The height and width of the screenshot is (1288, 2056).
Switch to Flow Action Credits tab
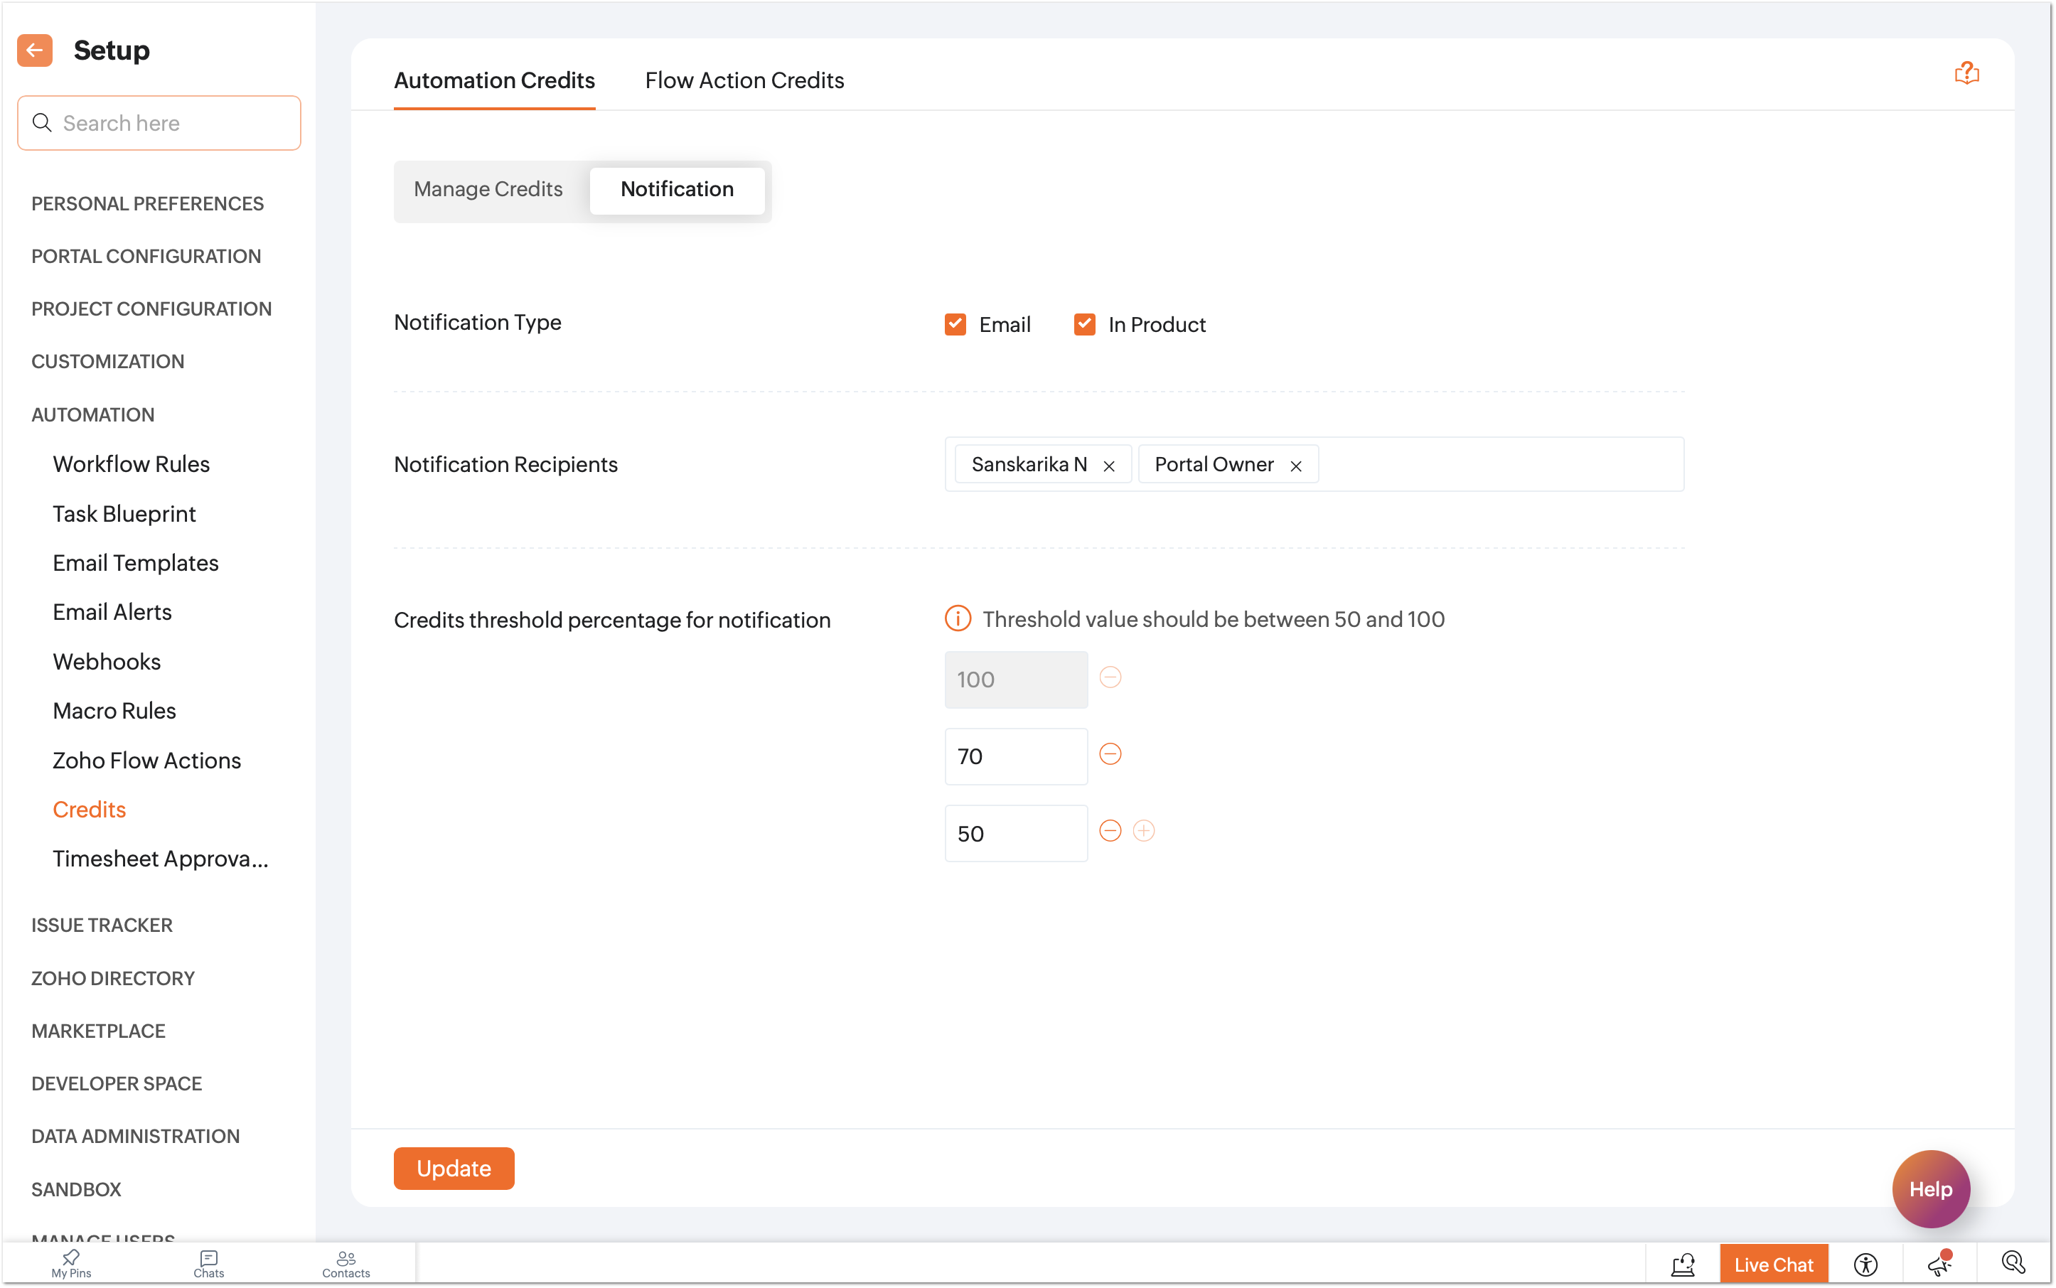(744, 80)
